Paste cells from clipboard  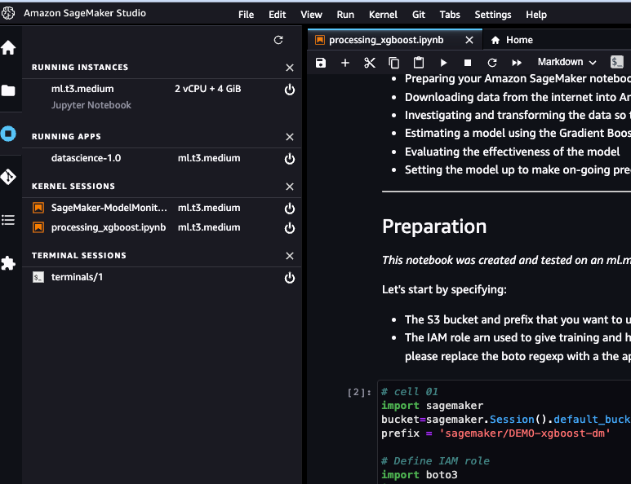click(419, 62)
